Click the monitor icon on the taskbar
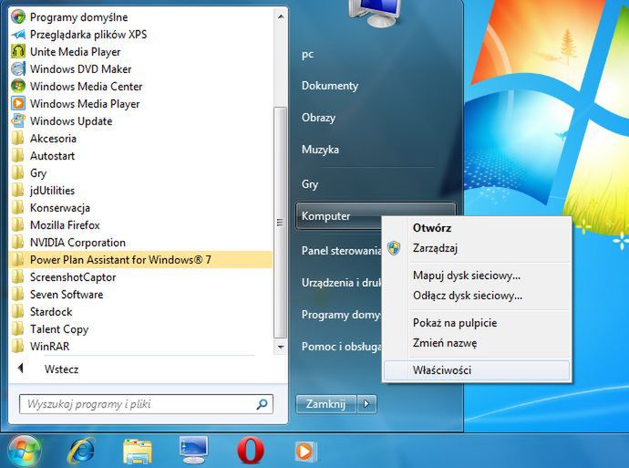 click(194, 450)
